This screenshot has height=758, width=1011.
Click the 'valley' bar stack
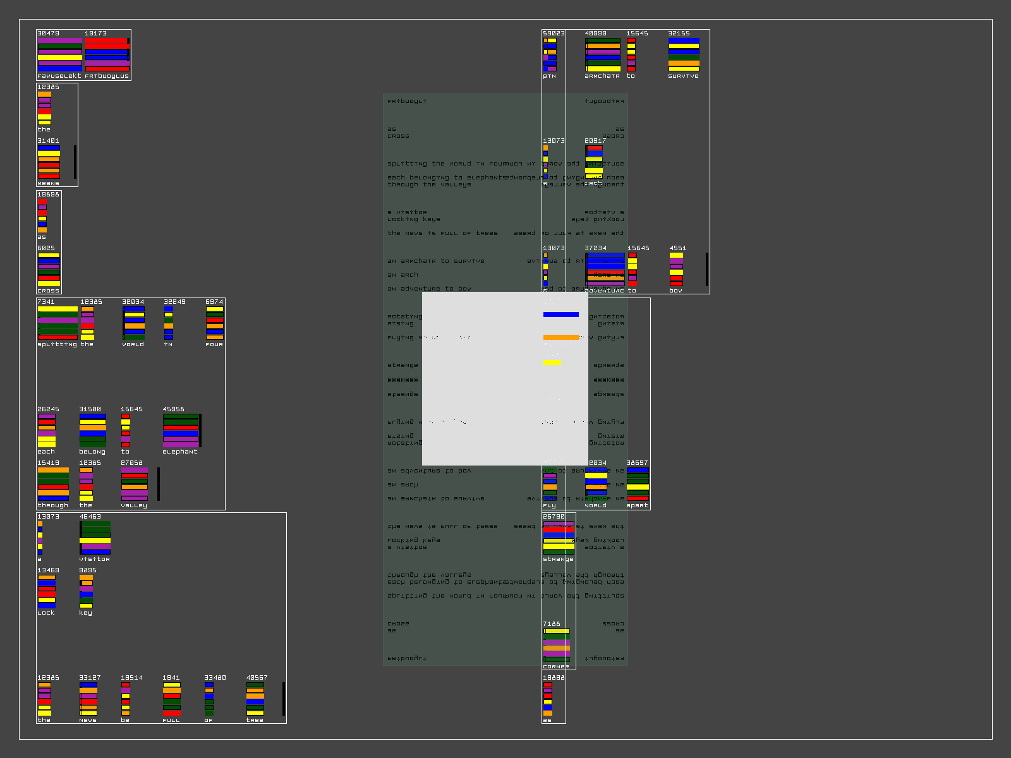point(135,484)
